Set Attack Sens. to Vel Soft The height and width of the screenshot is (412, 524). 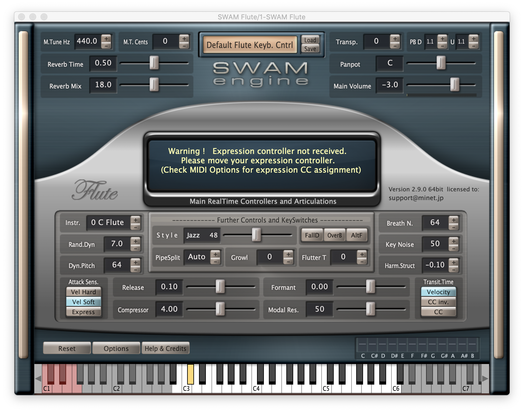83,302
